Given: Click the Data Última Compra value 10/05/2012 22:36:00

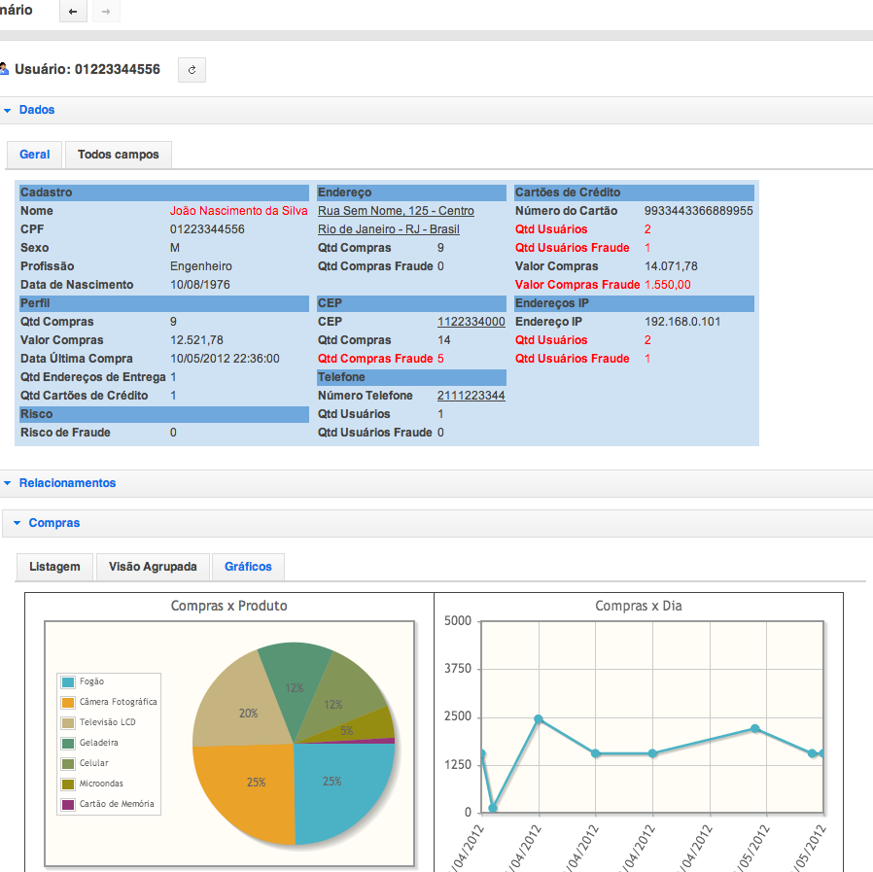Looking at the screenshot, I should [225, 359].
